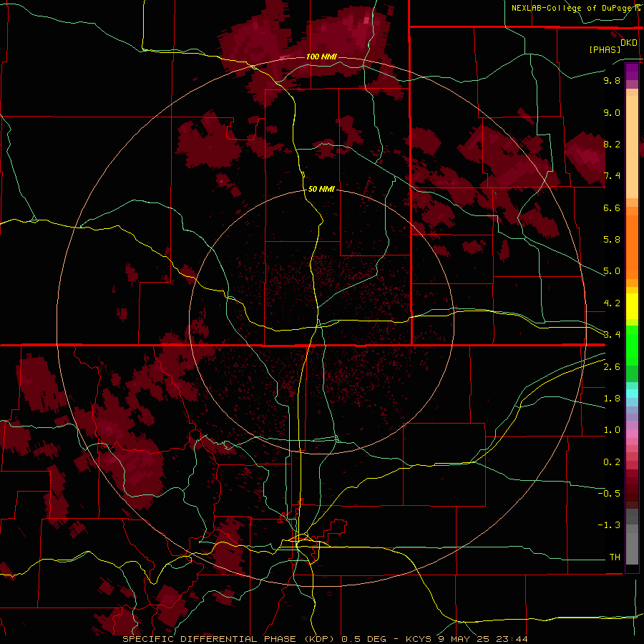Click the TH threshold label
Viewport: 644px width, 644px height.
[615, 557]
